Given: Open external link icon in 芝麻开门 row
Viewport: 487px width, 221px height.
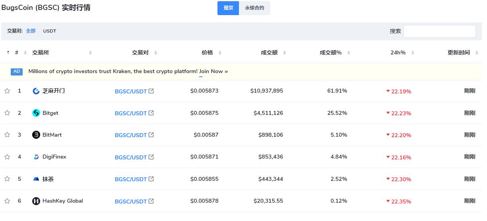Looking at the screenshot, I should click(x=151, y=91).
